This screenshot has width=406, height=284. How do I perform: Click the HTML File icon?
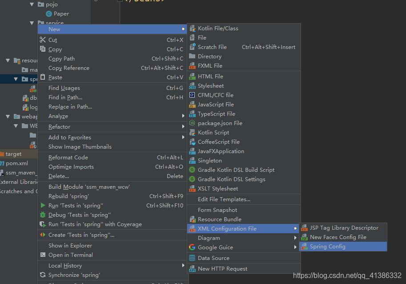coord(192,77)
